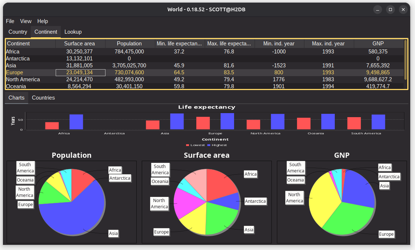This screenshot has width=415, height=250.
Task: Open the View menu
Action: click(26, 21)
